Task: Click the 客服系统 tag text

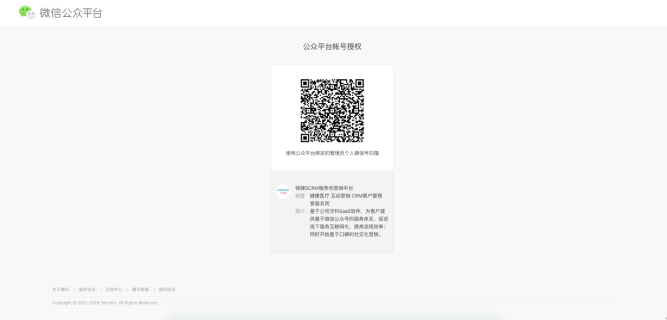Action: coord(319,203)
